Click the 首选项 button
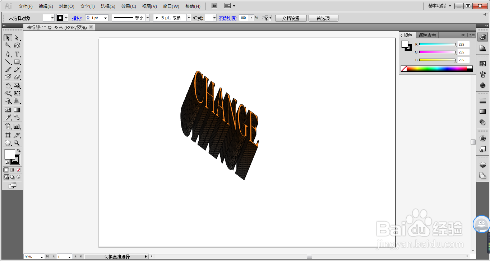The height and width of the screenshot is (261, 490). pos(323,18)
